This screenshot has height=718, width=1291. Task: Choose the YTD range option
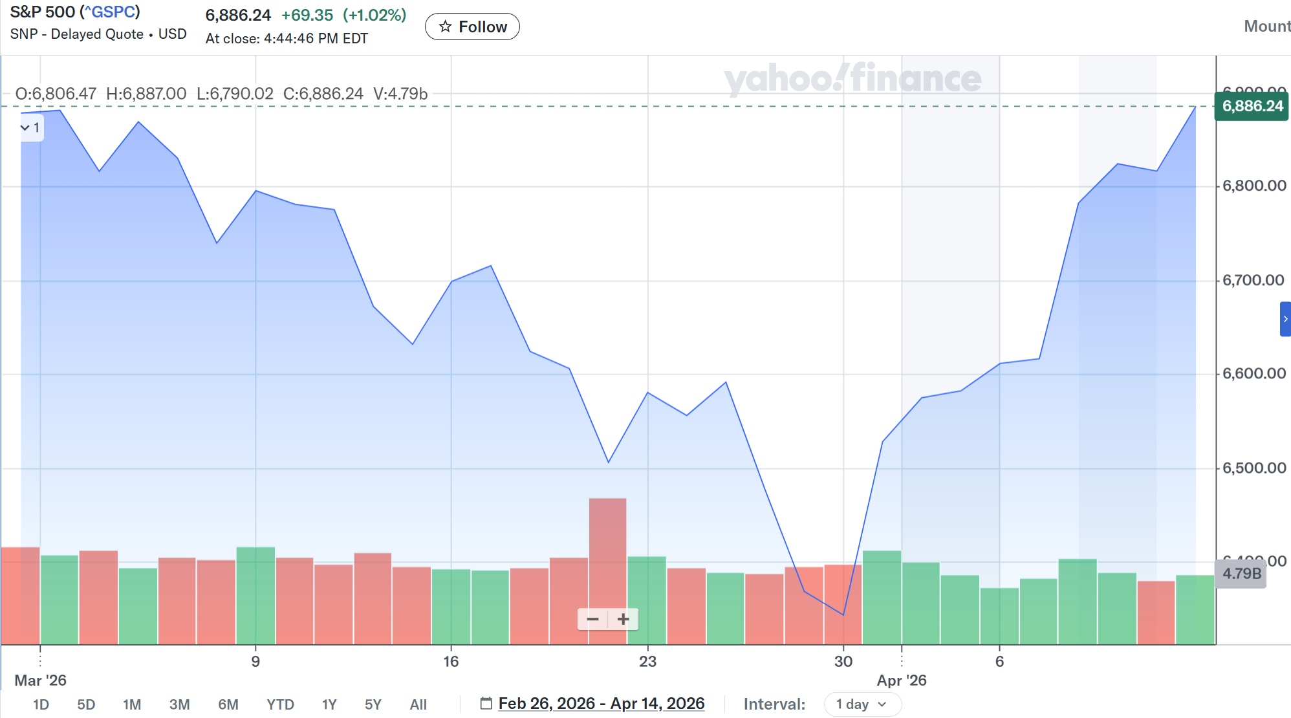pos(280,704)
